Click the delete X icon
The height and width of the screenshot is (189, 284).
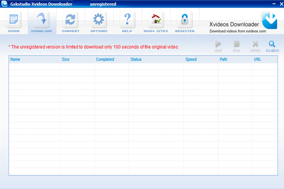[255, 44]
